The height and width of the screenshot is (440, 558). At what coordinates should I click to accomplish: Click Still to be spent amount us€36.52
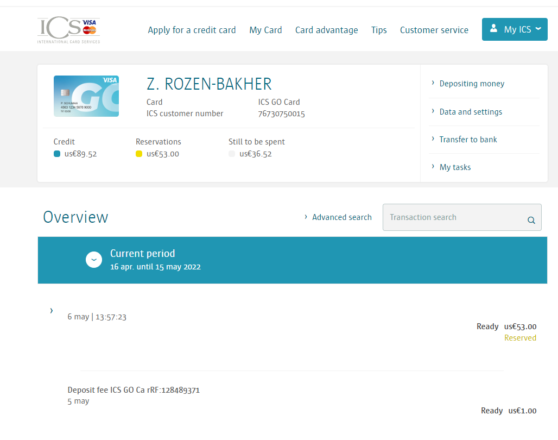point(256,154)
